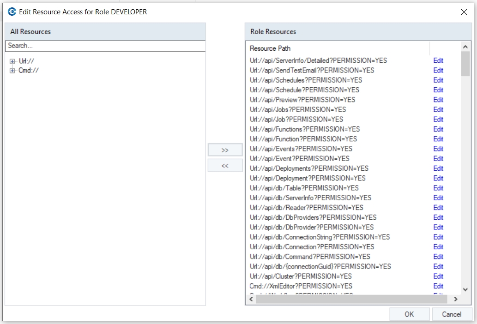Select the Url://api/db/ConnectionString?PERMISSION=YES row
The image size is (477, 324).
click(320, 237)
